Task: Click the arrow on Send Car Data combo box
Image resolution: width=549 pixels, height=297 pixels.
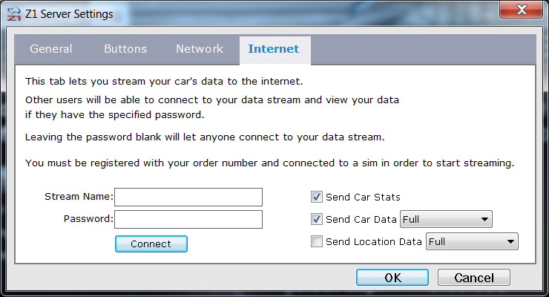Action: (484, 220)
